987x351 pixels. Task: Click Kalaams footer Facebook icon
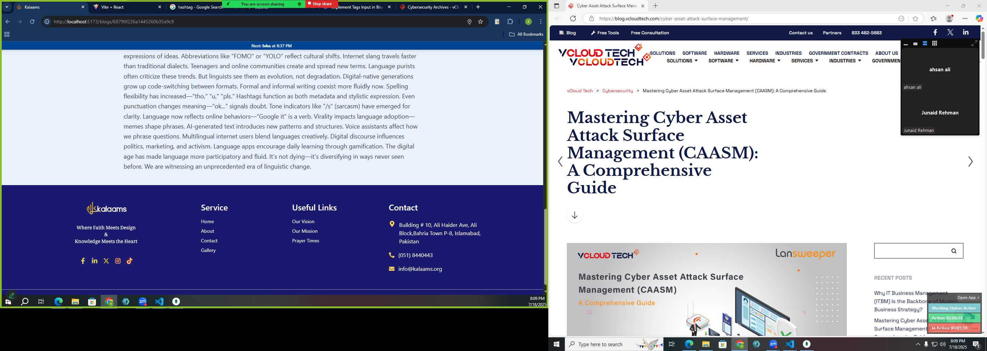point(83,261)
